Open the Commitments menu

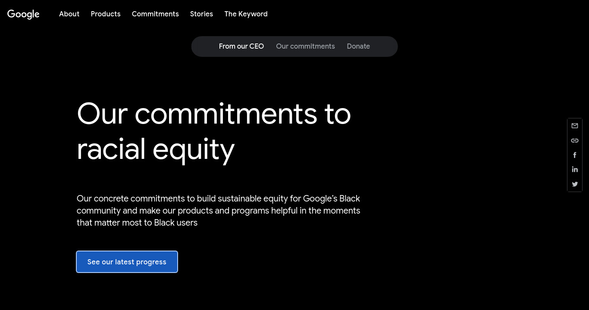(x=155, y=14)
